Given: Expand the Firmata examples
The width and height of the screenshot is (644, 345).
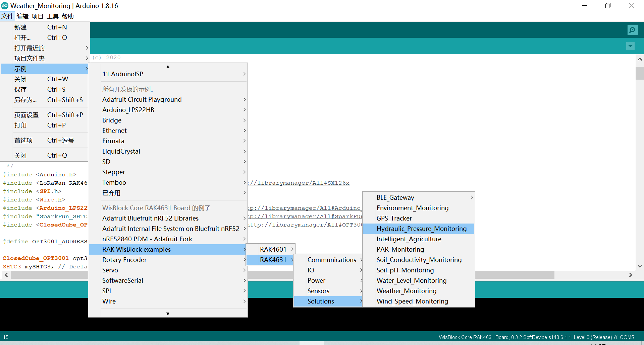Looking at the screenshot, I should click(168, 141).
